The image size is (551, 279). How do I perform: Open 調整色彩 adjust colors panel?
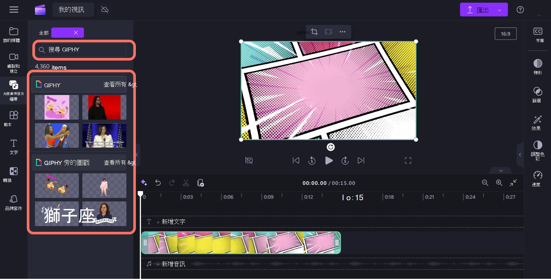pyautogui.click(x=538, y=151)
